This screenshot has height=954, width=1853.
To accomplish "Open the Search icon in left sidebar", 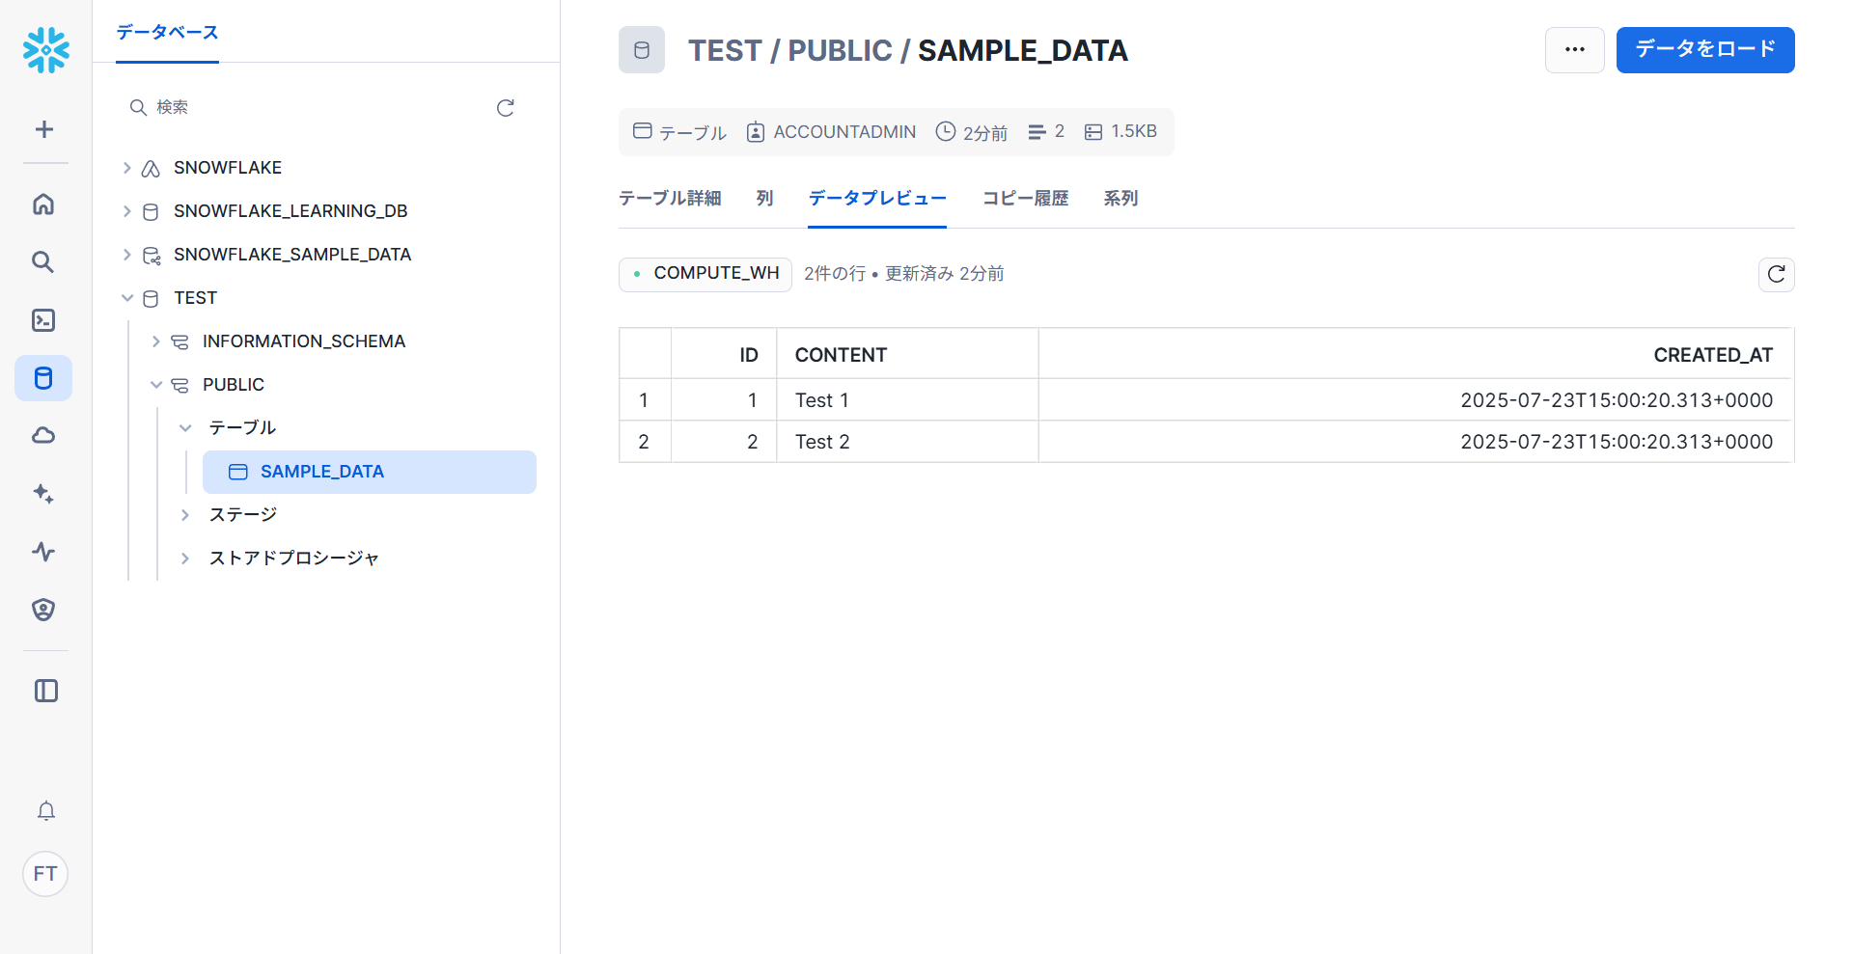I will [43, 262].
